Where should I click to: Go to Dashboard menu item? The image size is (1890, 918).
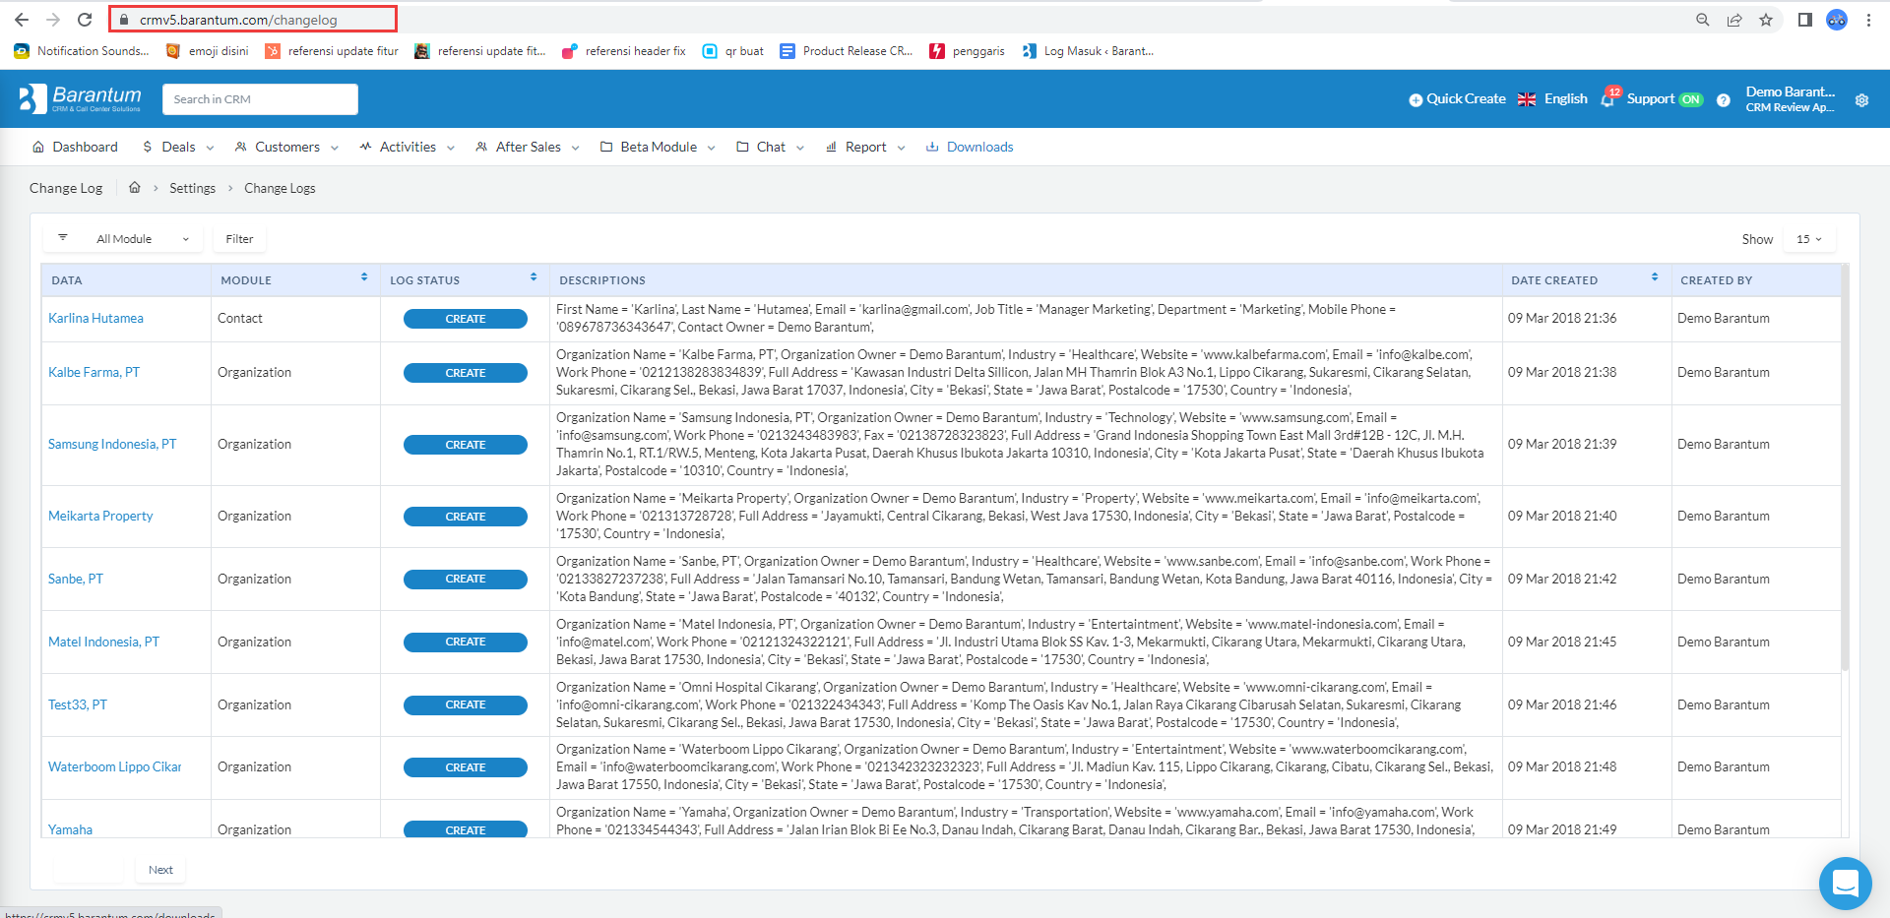point(75,147)
